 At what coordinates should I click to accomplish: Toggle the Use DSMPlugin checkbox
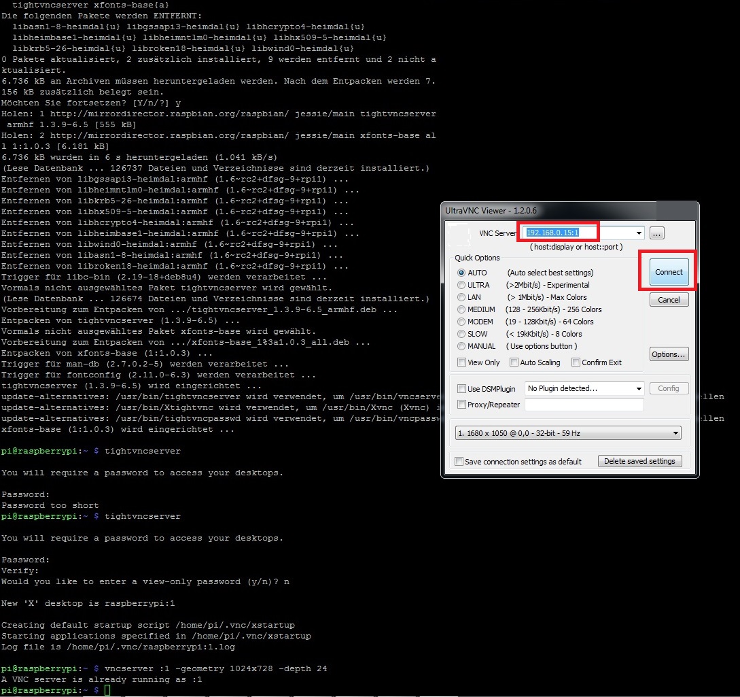[461, 389]
